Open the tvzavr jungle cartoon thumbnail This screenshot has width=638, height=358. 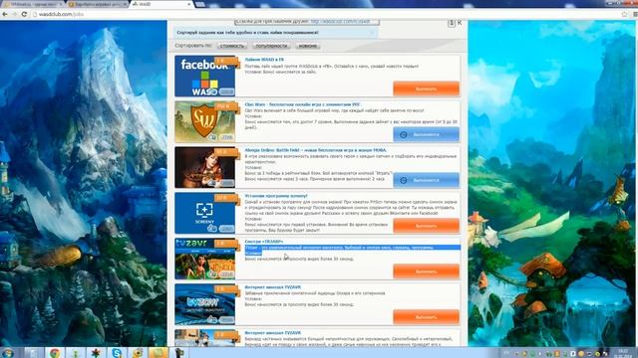pyautogui.click(x=205, y=259)
